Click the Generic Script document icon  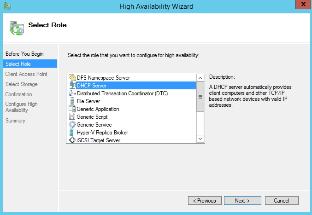click(72, 116)
